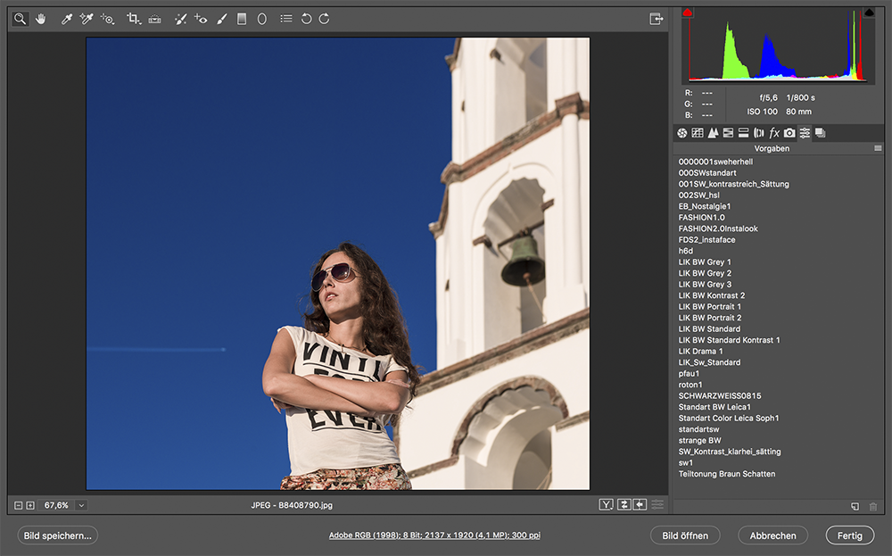The height and width of the screenshot is (556, 892).
Task: Open the Vorgaben panel flyout menu
Action: [x=878, y=148]
